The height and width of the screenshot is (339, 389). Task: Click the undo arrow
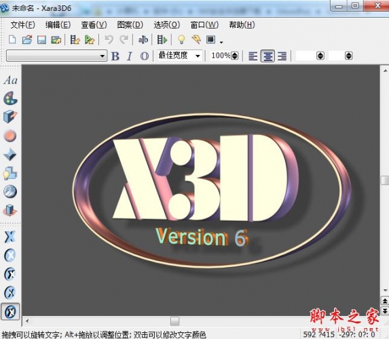[x=109, y=39]
